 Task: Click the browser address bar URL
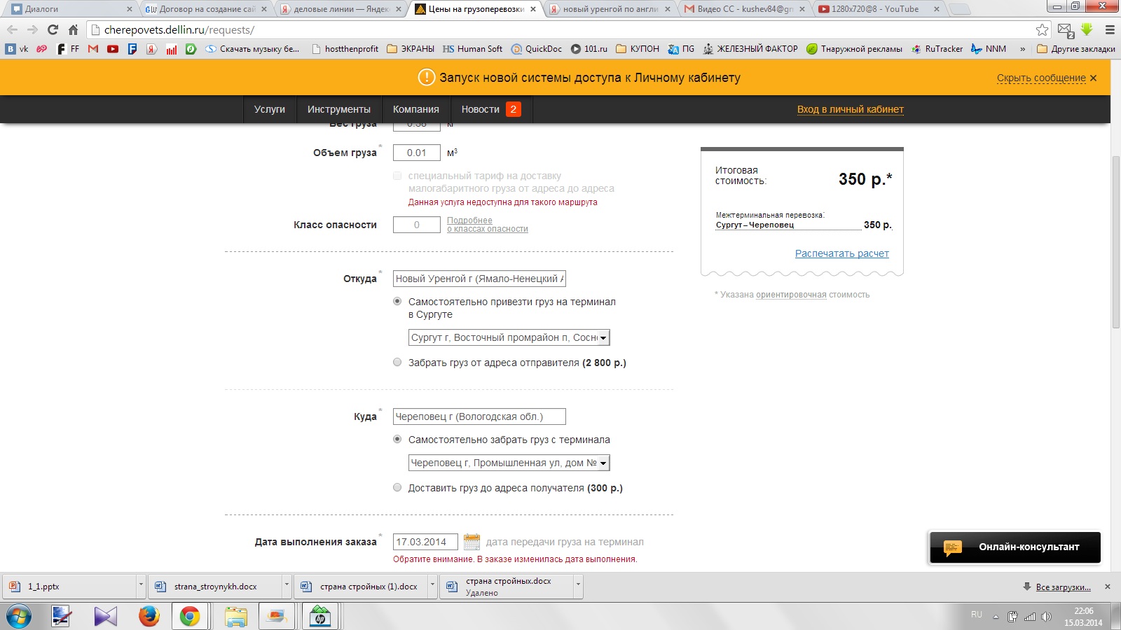(179, 29)
